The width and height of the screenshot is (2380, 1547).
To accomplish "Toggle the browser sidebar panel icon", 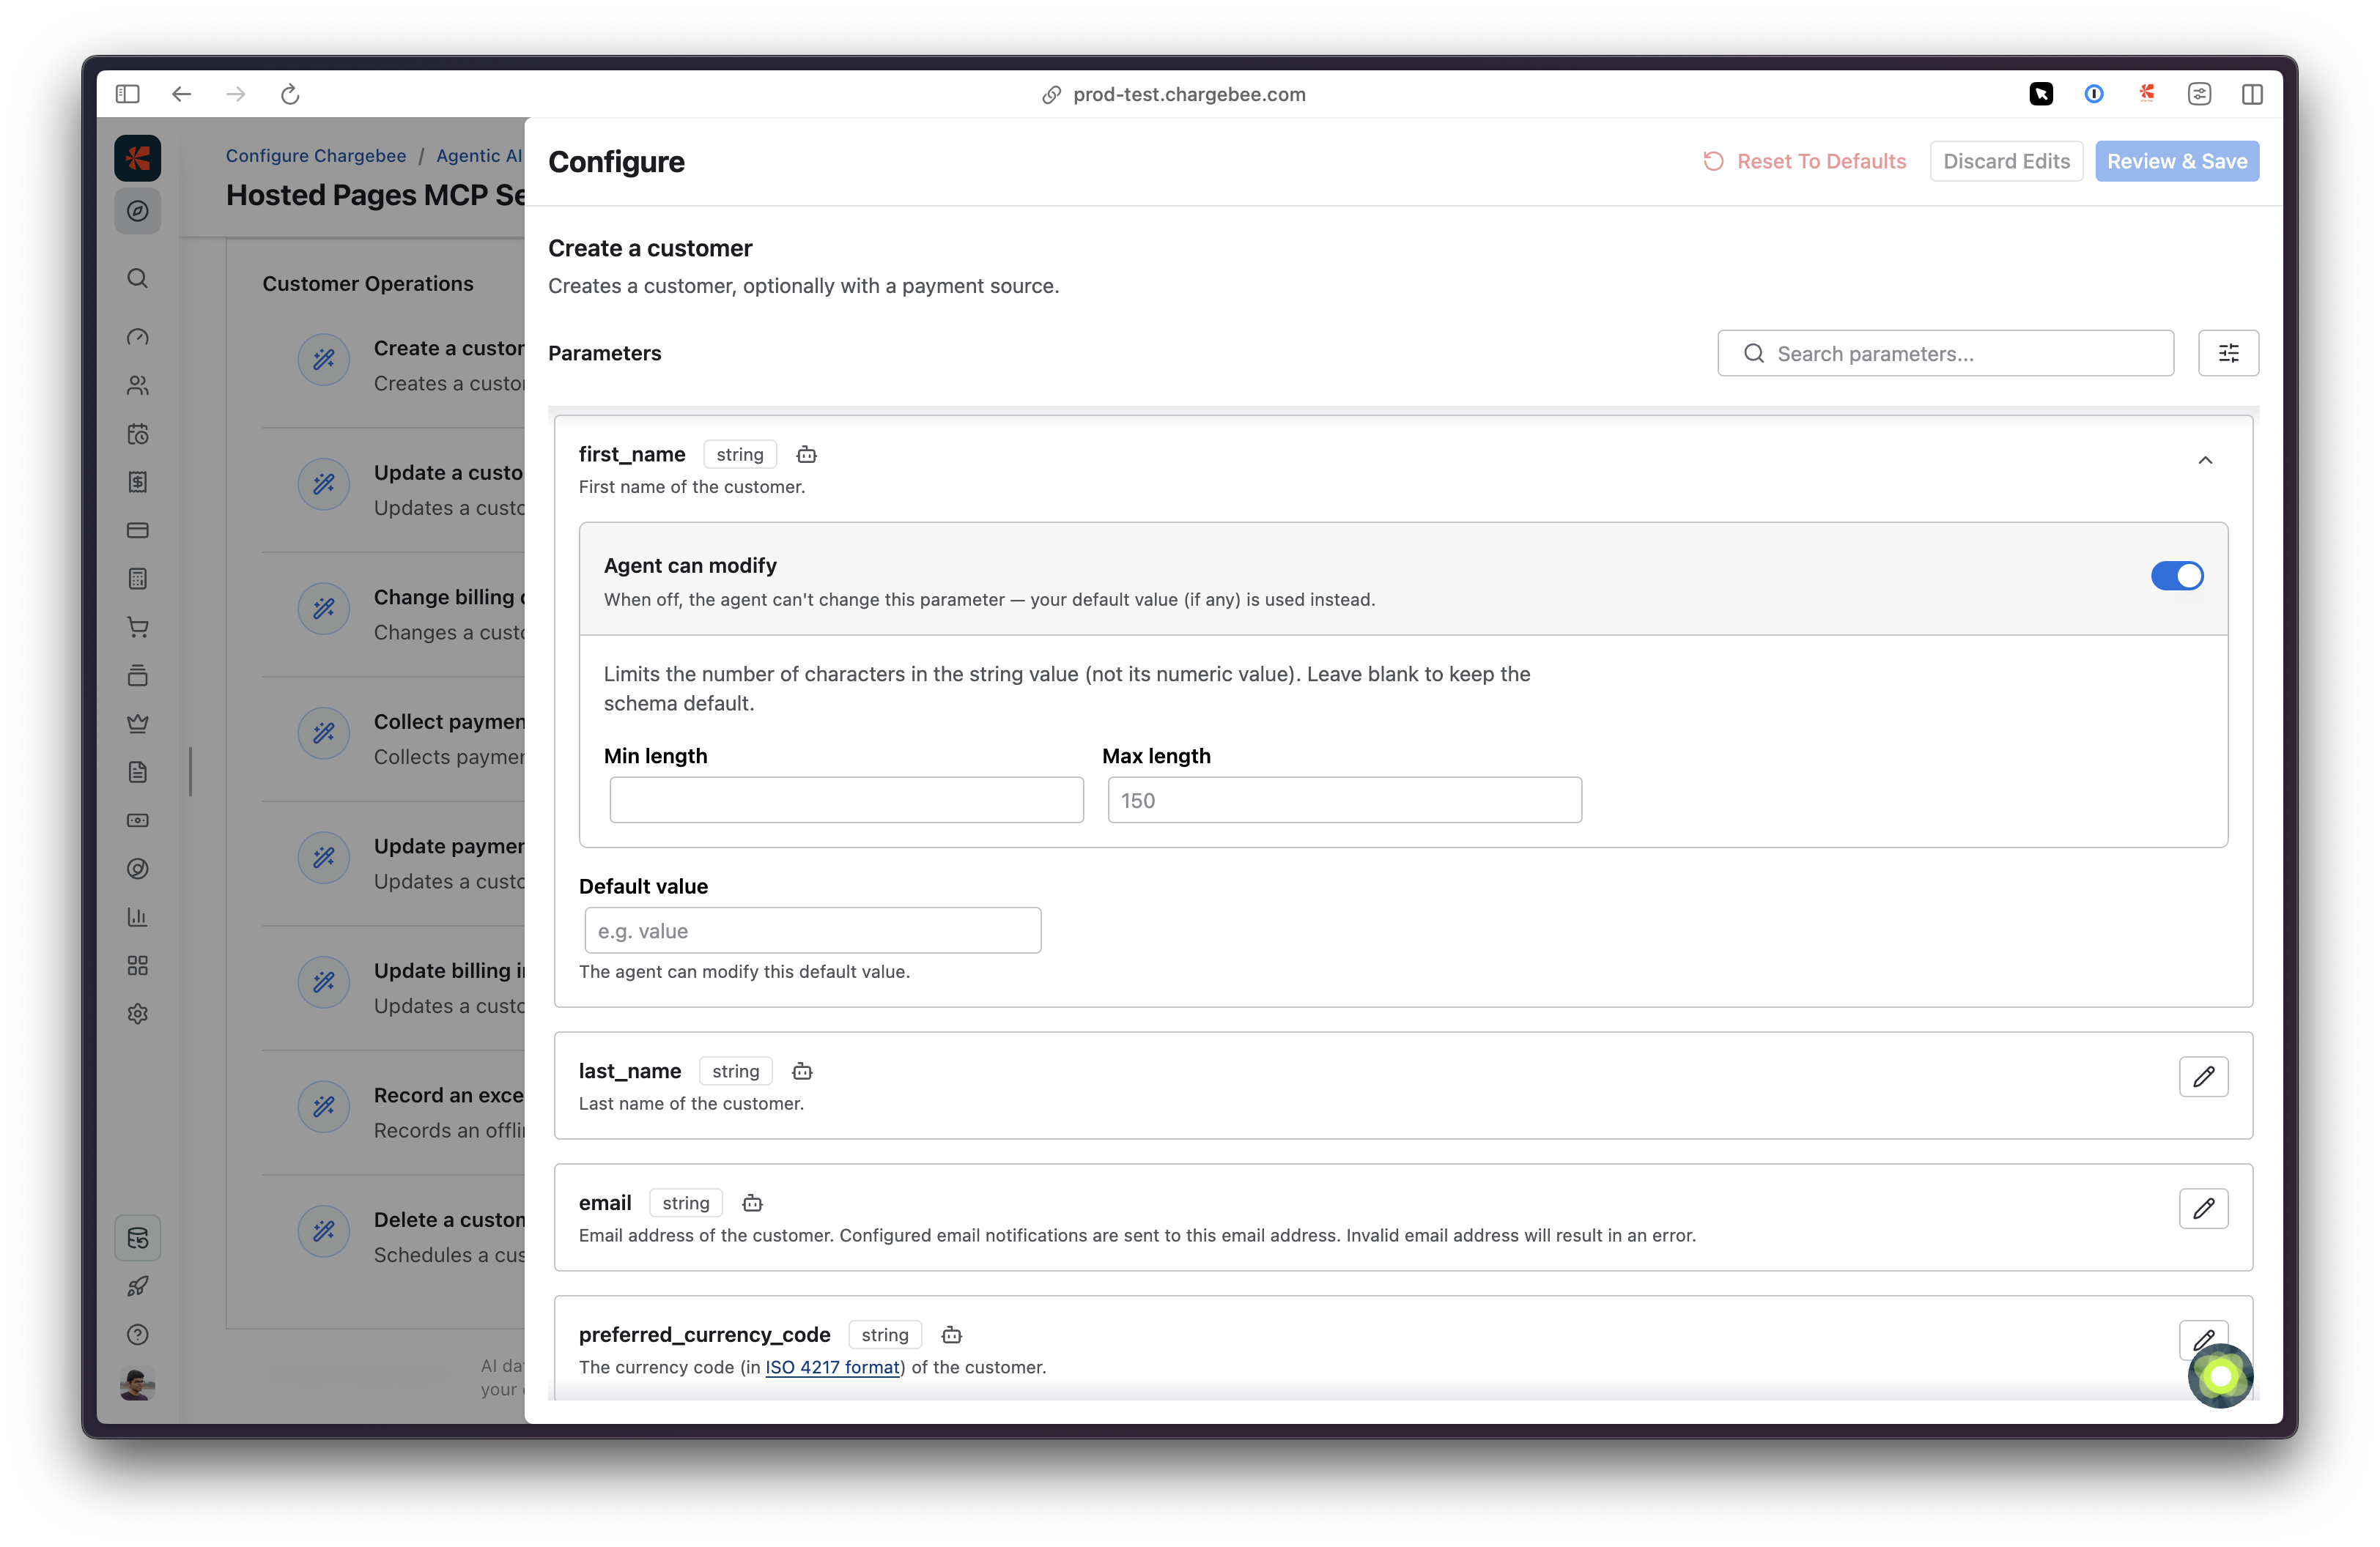I will tap(127, 94).
